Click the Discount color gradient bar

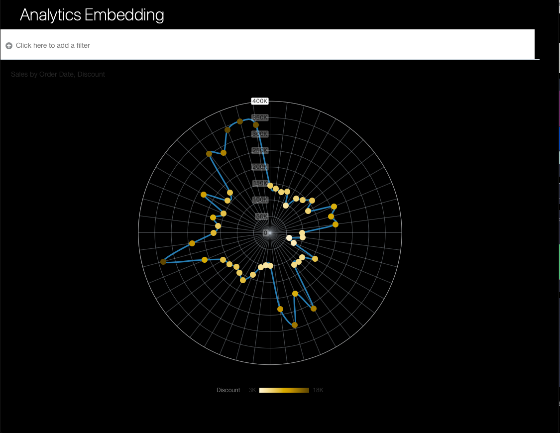285,390
